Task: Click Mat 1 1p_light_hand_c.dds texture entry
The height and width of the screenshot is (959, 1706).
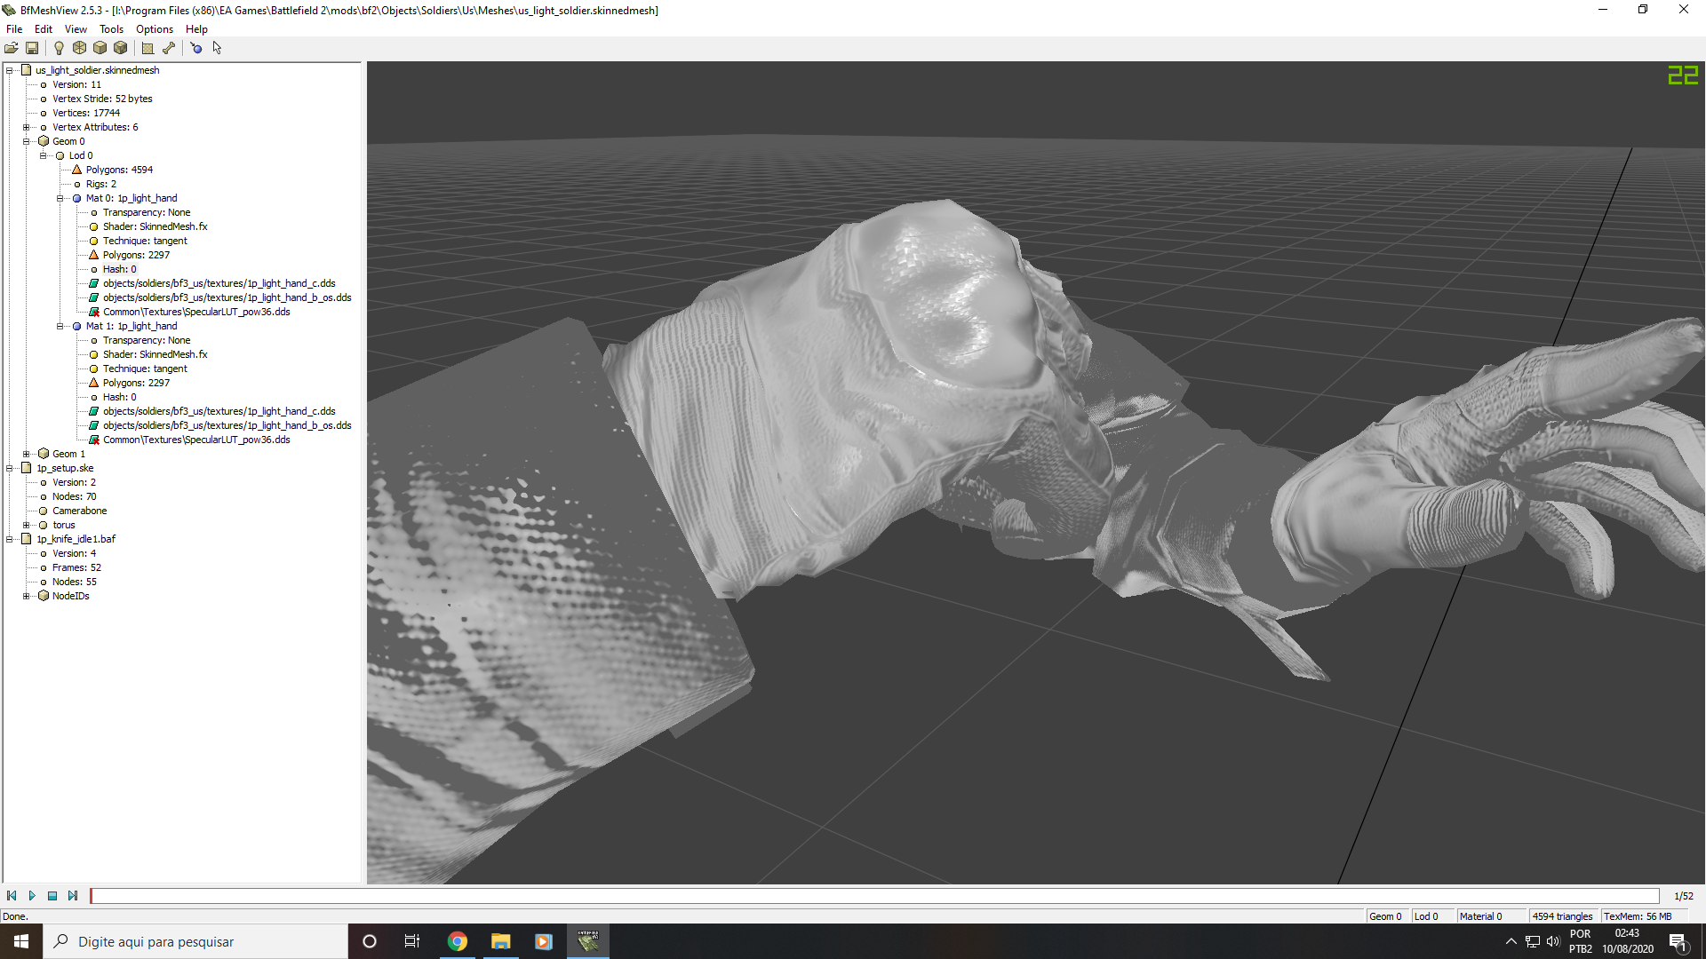Action: 219,411
